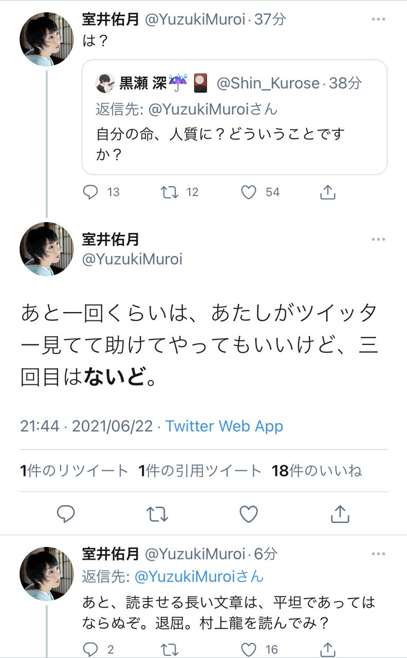The image size is (407, 658).
Task: Open the more options menu on the top tweet
Action: (378, 20)
